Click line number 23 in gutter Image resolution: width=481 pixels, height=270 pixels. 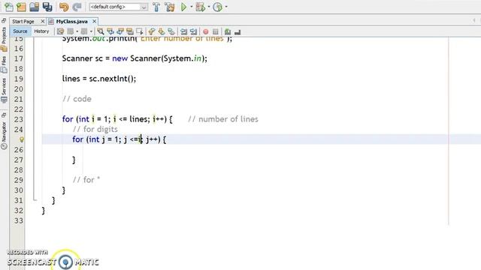pos(18,119)
